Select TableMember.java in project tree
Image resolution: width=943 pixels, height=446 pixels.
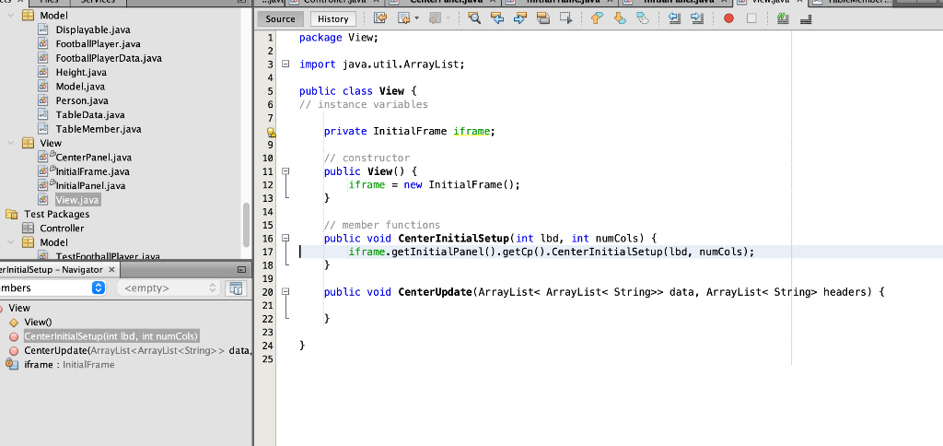click(x=99, y=129)
